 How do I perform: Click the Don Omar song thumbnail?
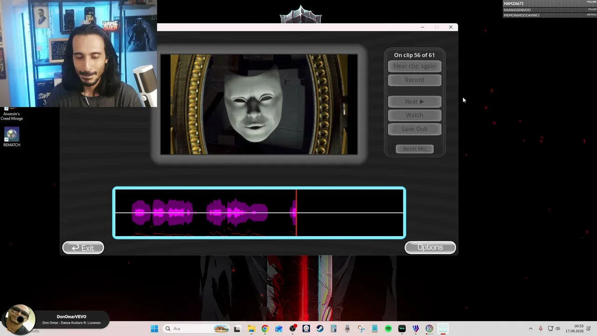click(20, 319)
